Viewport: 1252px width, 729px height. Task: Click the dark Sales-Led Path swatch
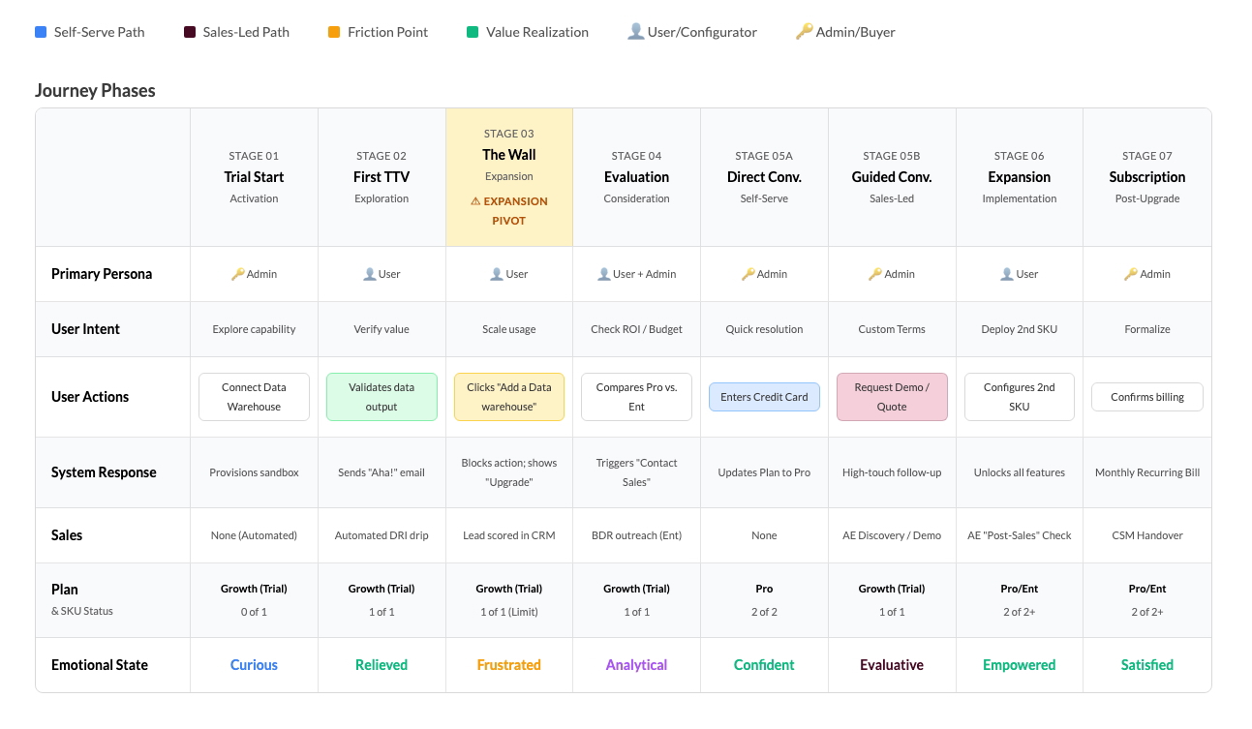click(x=190, y=32)
